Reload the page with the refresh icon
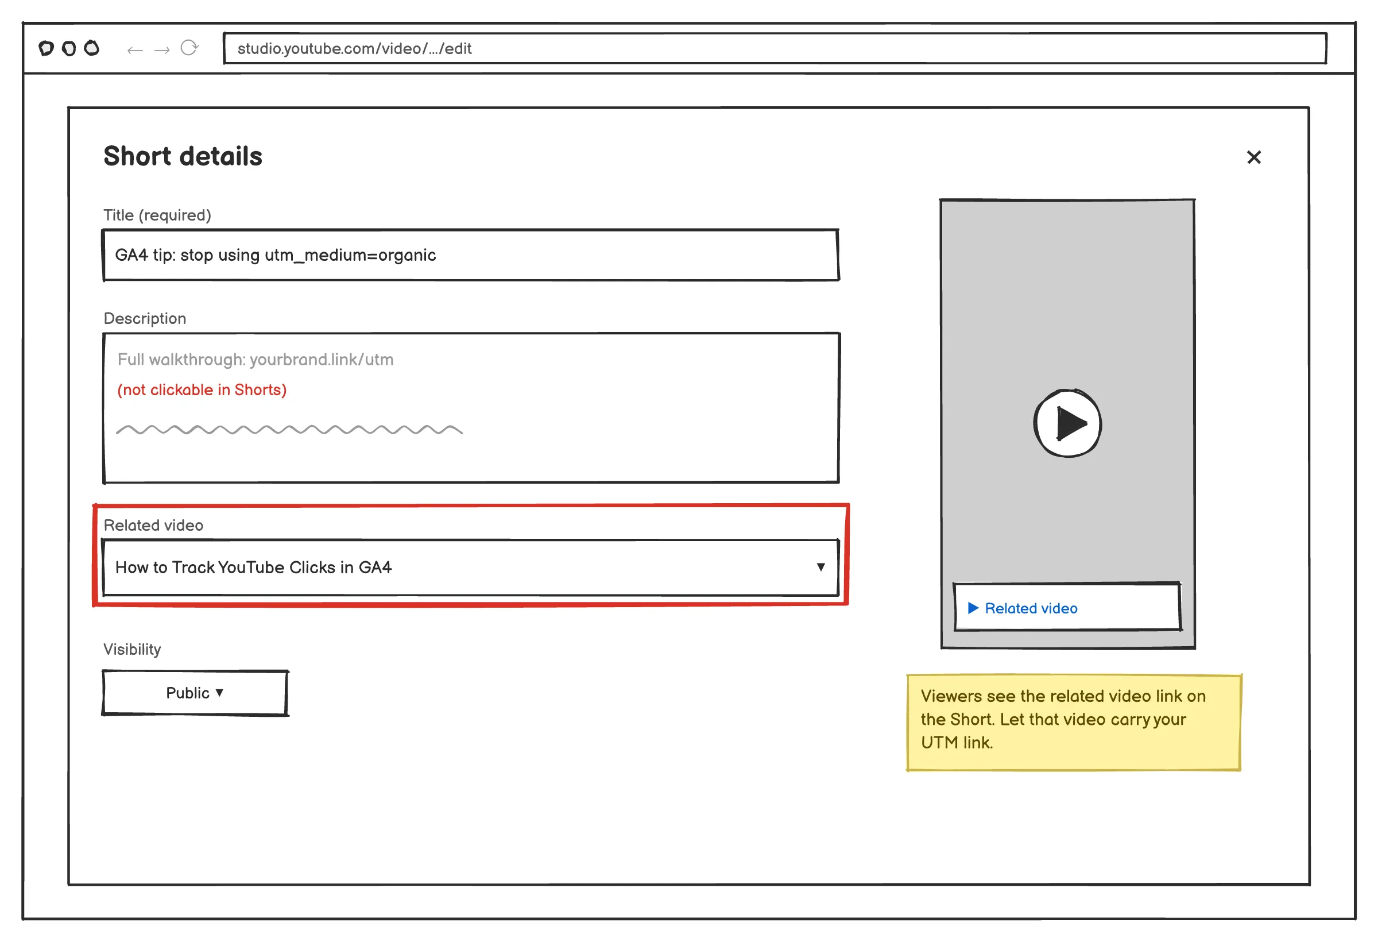 click(189, 48)
